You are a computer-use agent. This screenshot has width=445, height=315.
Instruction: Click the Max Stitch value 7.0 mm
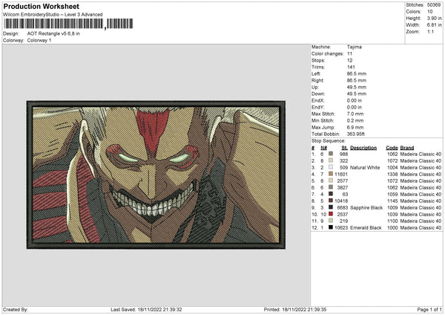(355, 114)
